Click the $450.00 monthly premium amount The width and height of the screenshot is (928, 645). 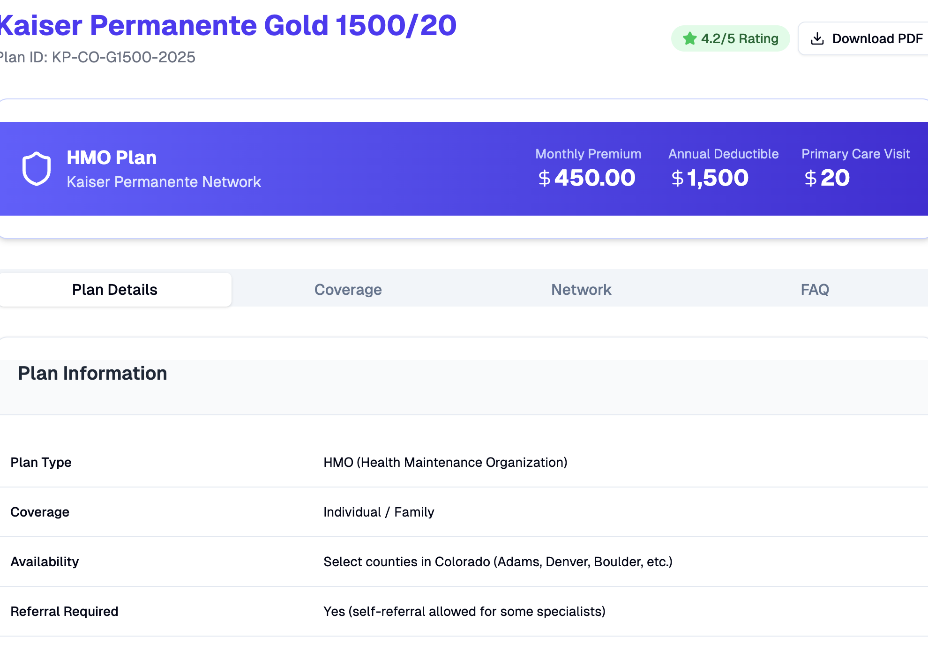point(594,178)
